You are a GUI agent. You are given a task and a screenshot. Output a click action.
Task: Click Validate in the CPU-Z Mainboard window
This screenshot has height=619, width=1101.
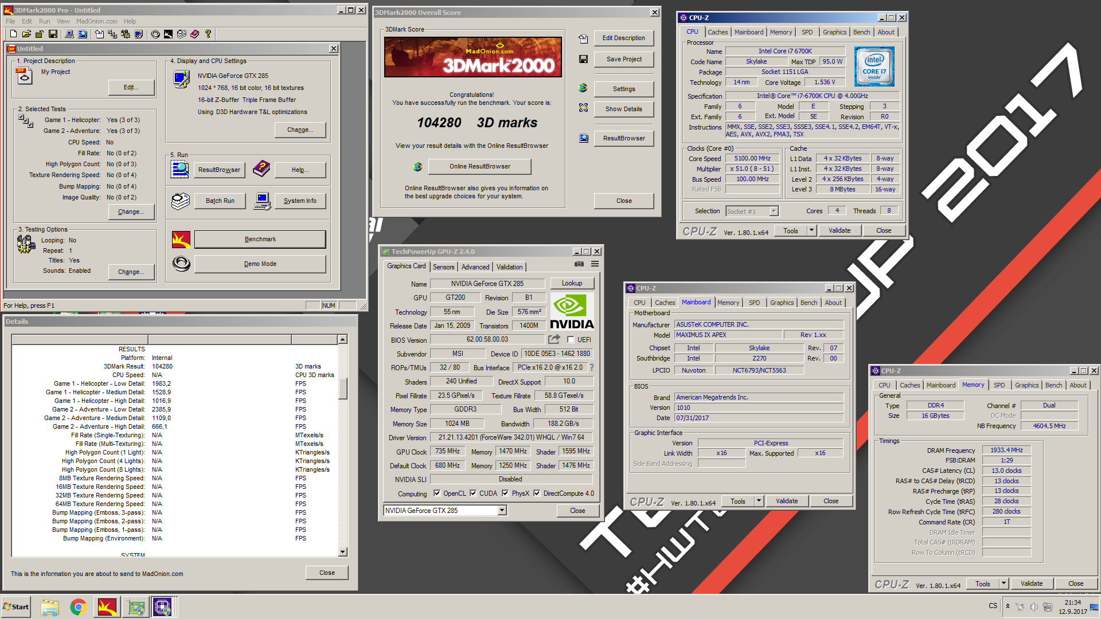pyautogui.click(x=787, y=501)
